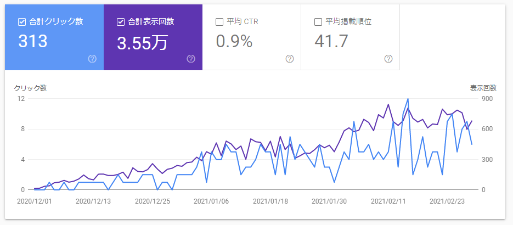Screen dimensions: 513x225
Task: Click the blue clicks line peak at 12
Action: point(408,99)
